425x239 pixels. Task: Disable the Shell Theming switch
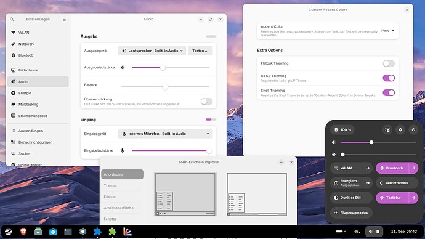389,92
